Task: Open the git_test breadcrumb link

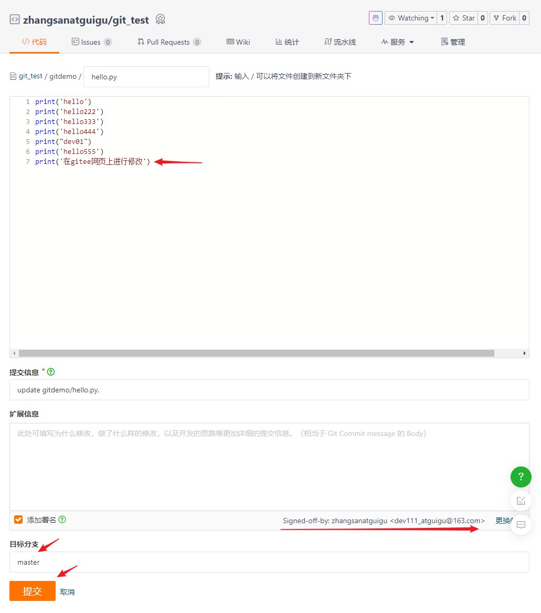Action: click(x=30, y=76)
